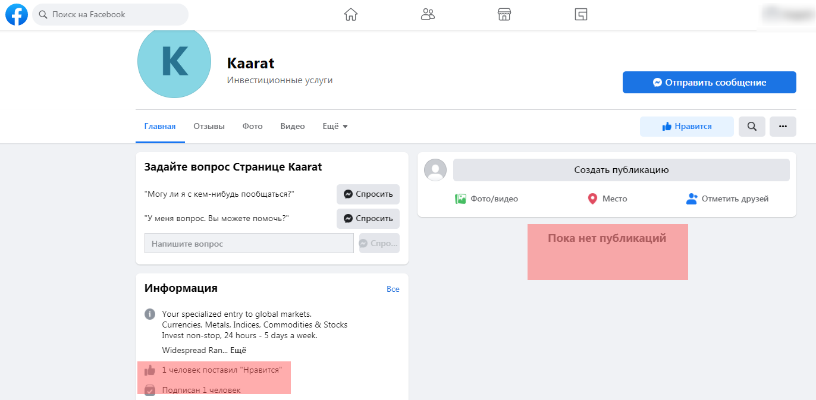Open the Gaming icon in the navigation bar
The height and width of the screenshot is (400, 816).
(x=580, y=14)
